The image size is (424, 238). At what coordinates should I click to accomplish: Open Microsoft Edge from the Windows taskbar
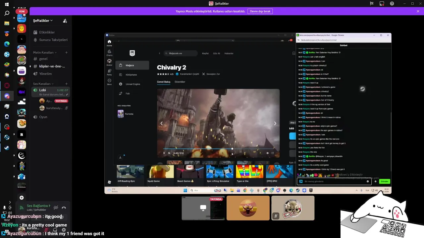pyautogui.click(x=7, y=44)
